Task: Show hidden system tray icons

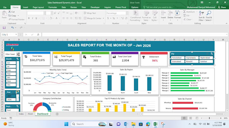Action: click(x=189, y=124)
